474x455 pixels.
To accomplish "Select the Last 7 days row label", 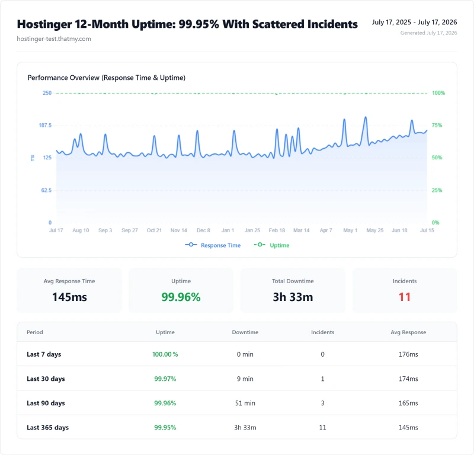I will tap(44, 354).
